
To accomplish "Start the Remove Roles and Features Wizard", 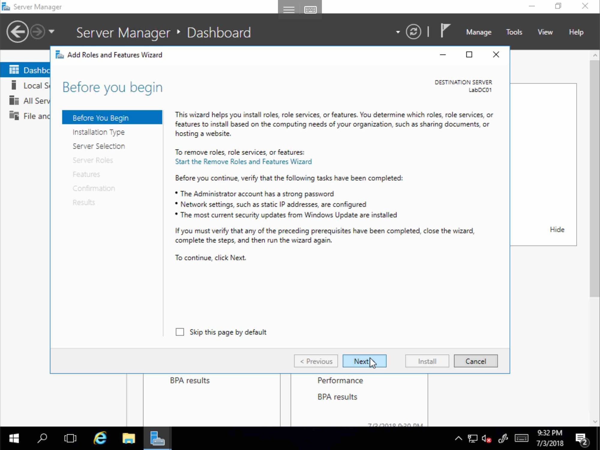I will pyautogui.click(x=243, y=162).
